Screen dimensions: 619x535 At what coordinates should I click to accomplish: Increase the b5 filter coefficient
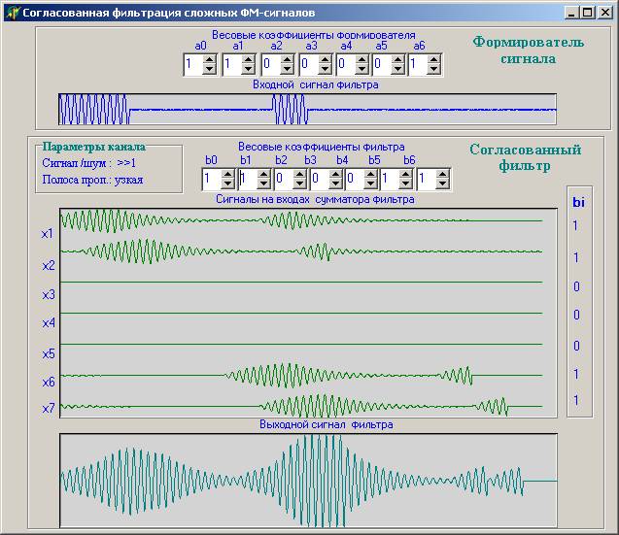point(405,175)
